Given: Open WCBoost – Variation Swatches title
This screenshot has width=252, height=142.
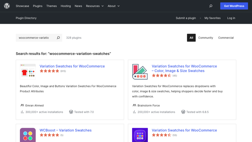Looking at the screenshot, I should (65, 130).
